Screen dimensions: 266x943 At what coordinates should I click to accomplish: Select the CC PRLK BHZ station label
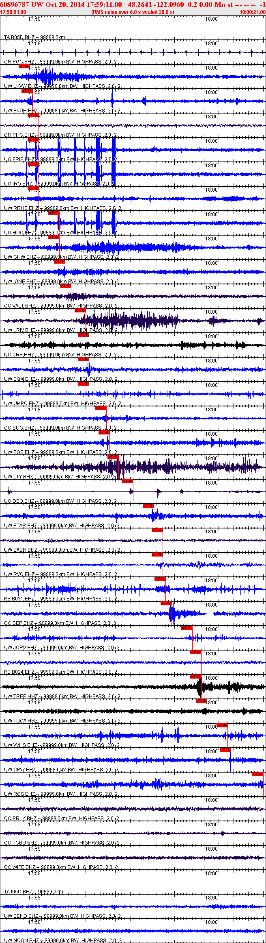point(61,819)
